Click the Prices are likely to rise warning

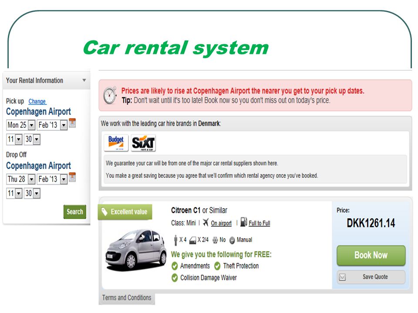(243, 91)
